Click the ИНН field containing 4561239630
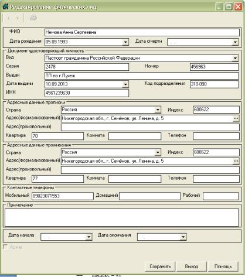Screen dimensions: 245x277 (87, 93)
